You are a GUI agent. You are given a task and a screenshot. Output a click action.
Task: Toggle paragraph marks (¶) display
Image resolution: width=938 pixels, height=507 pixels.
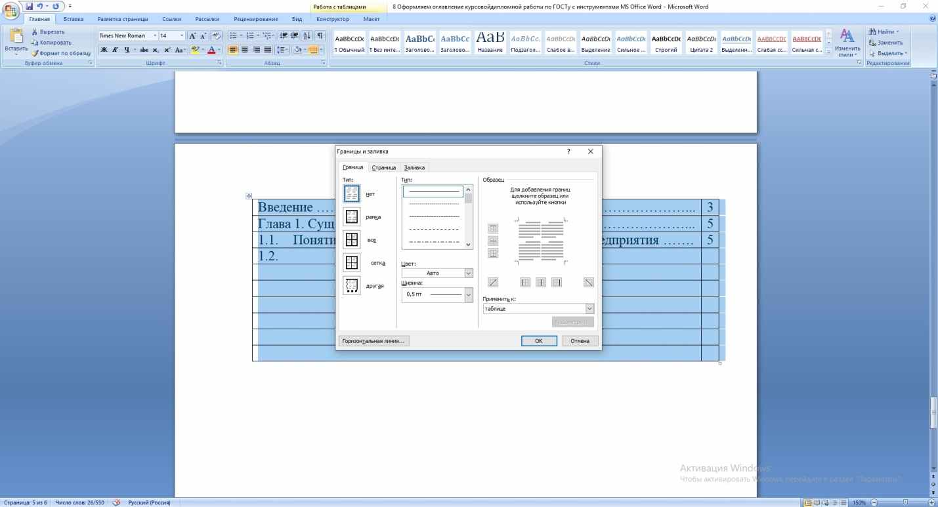coord(320,35)
